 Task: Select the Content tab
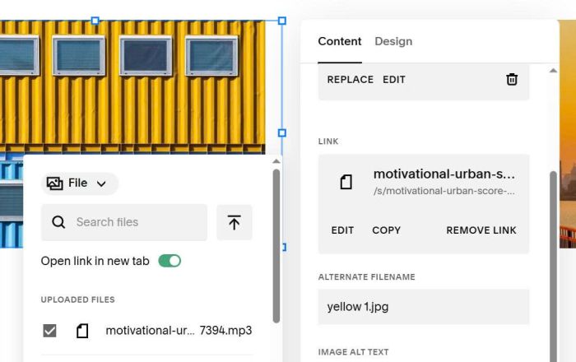(340, 41)
